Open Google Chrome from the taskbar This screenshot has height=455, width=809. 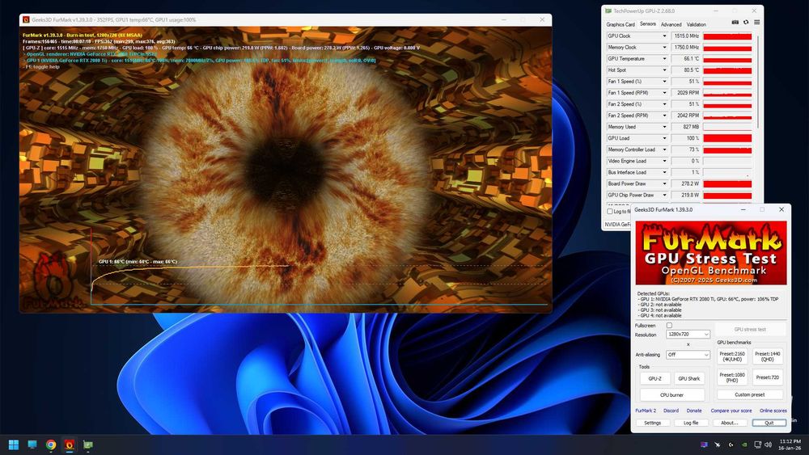(x=50, y=444)
